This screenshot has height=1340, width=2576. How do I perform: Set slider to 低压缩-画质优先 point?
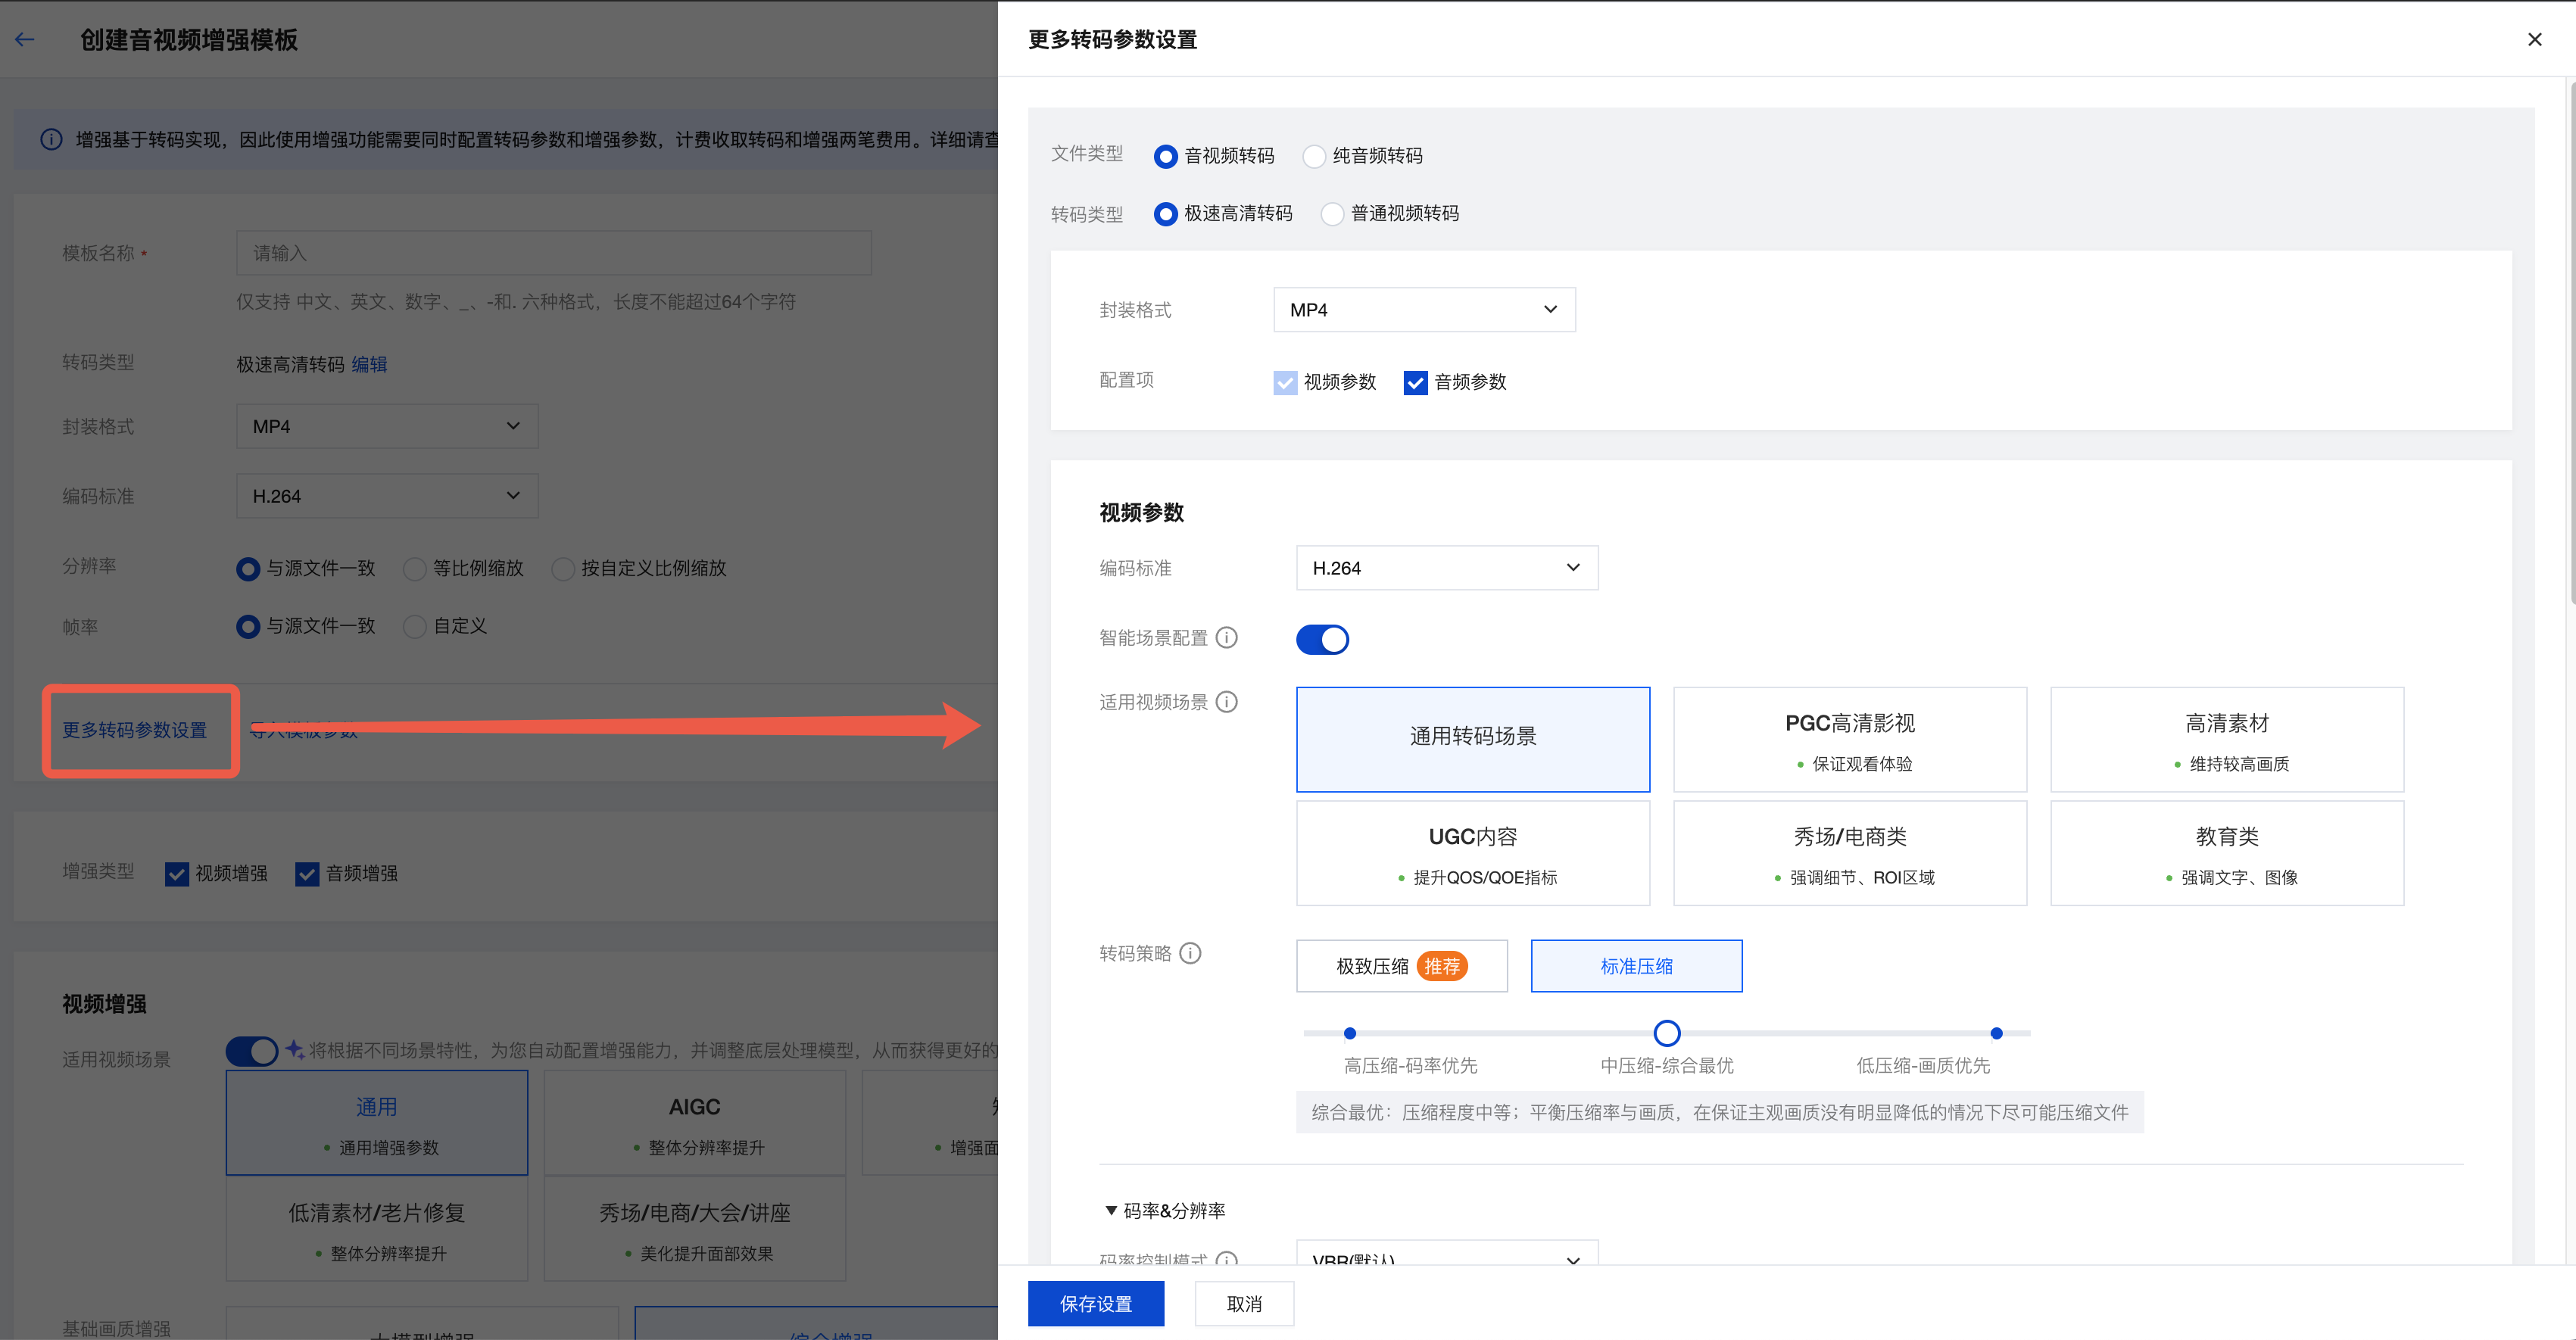1996,1033
